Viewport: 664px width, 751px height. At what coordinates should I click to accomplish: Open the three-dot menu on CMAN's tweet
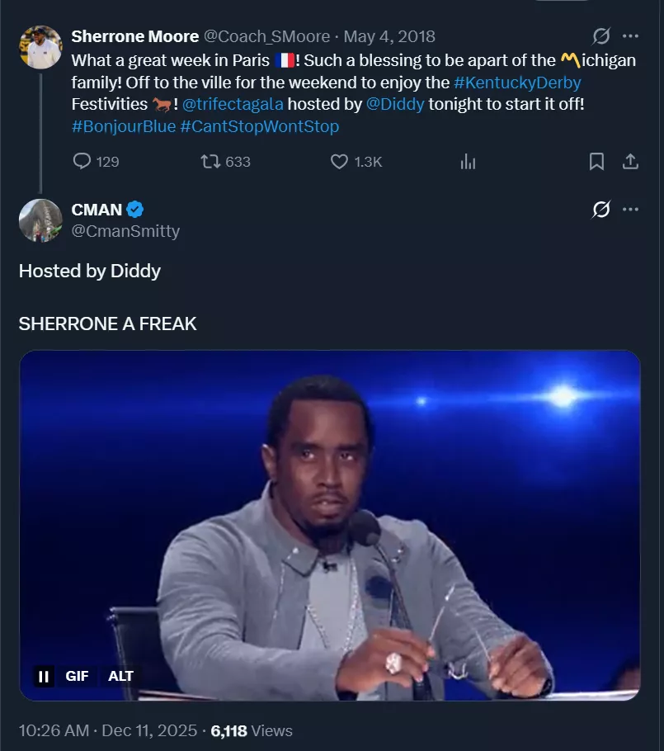[630, 210]
